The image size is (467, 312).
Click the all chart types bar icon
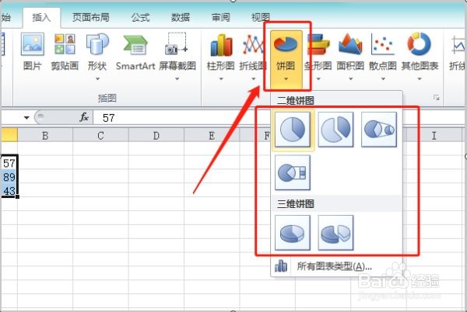(x=281, y=266)
